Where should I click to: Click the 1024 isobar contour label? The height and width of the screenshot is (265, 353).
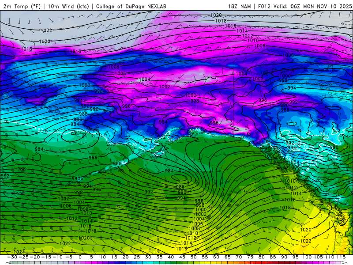click(x=19, y=252)
